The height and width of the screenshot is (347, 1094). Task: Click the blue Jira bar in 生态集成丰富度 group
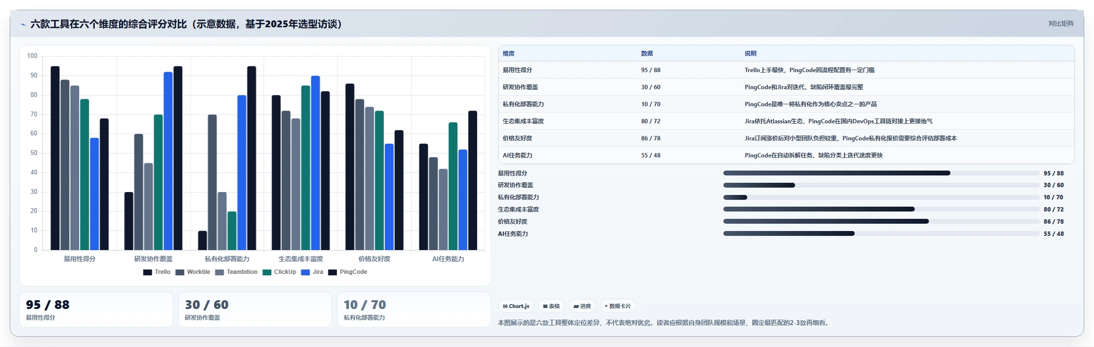point(316,163)
